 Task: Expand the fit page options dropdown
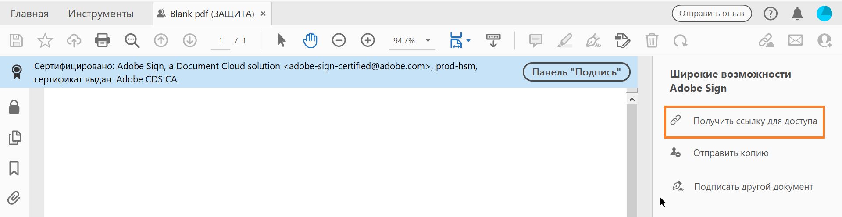pyautogui.click(x=468, y=41)
